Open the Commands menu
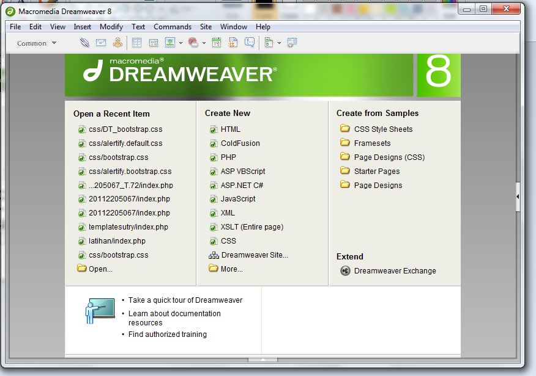The height and width of the screenshot is (376, 536). (x=173, y=27)
